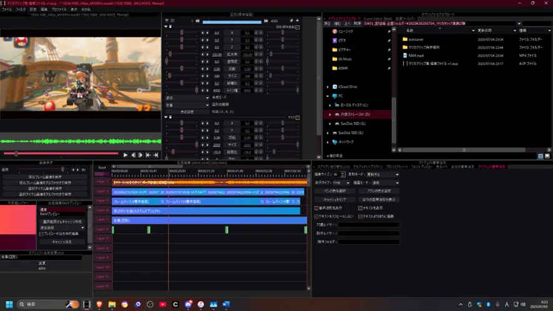The image size is (553, 311).
Task: Toggle show text checkbox
Action: tap(360, 209)
